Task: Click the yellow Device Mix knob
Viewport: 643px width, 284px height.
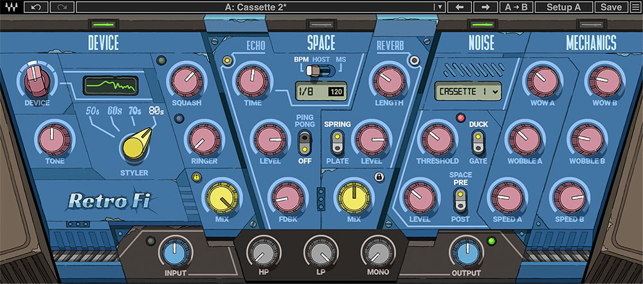Action: [x=222, y=198]
